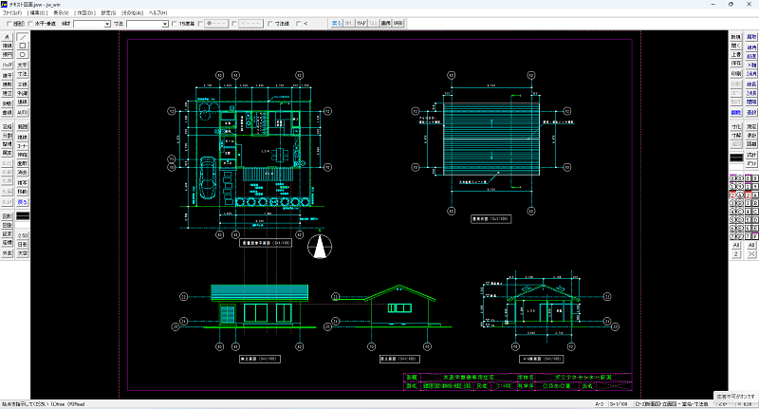Toggle the <--- arrow checkbox

234,23
